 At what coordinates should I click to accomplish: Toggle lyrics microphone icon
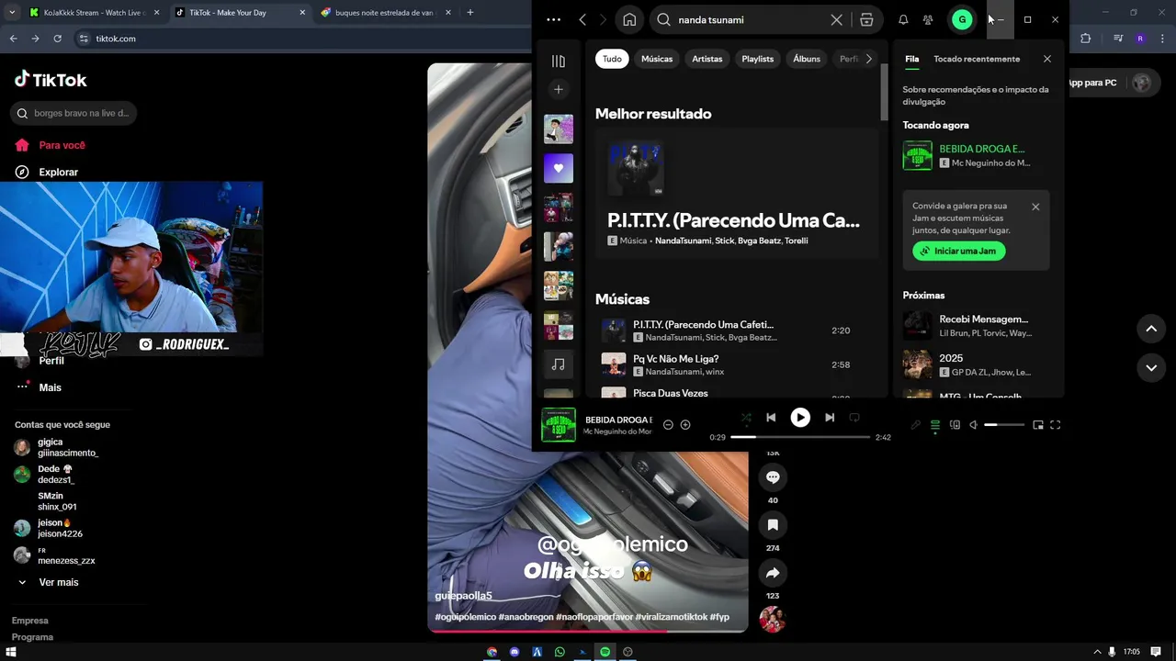(915, 425)
